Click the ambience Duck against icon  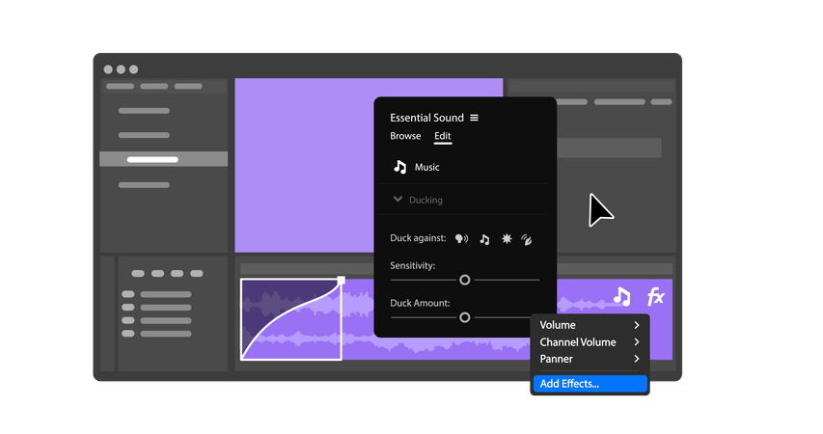click(x=527, y=239)
